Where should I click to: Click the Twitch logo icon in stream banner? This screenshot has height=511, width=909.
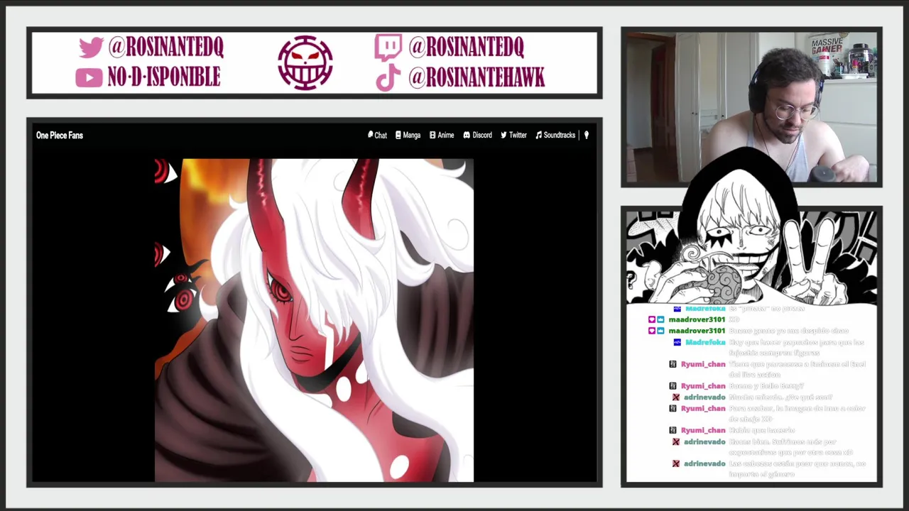388,47
